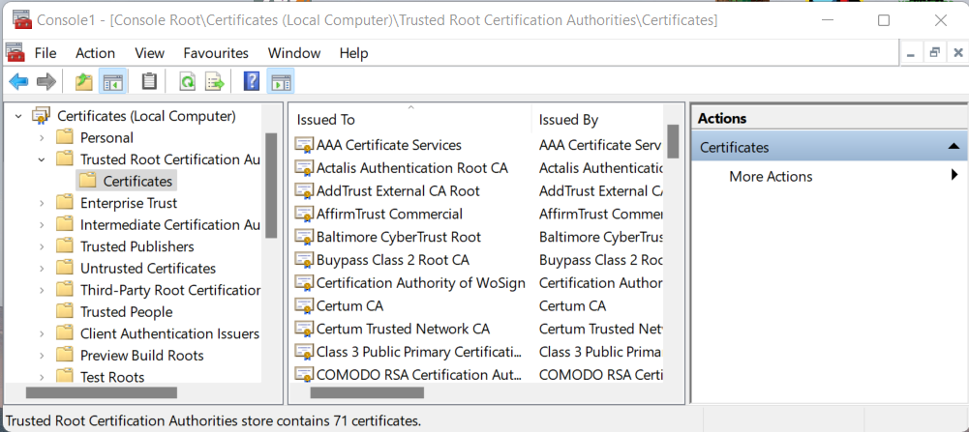Open the View menu

click(149, 53)
